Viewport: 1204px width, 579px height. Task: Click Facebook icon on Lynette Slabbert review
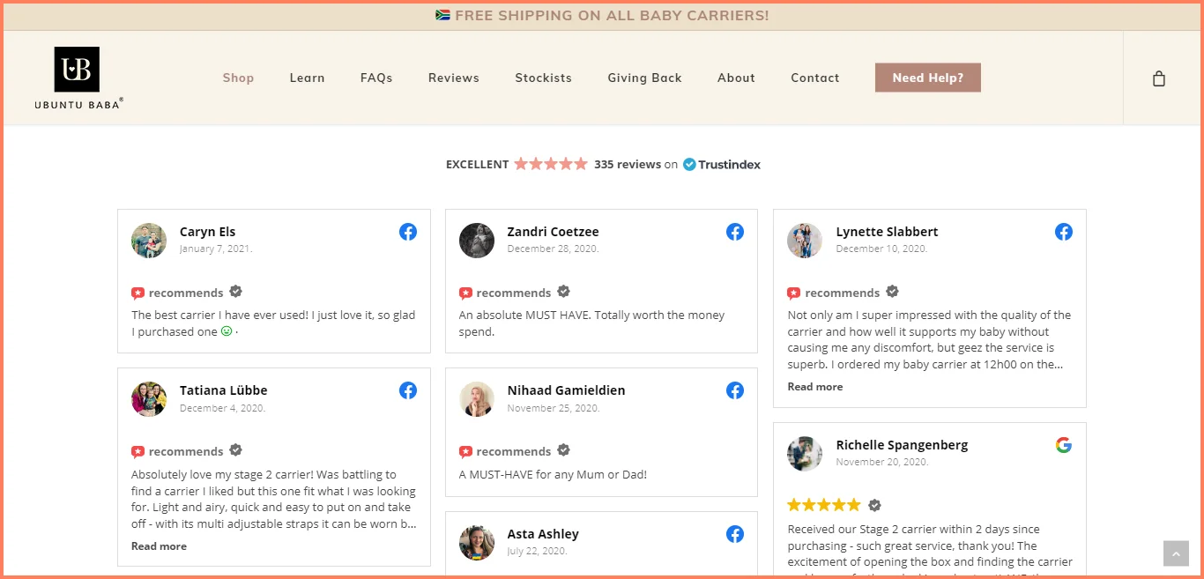(x=1064, y=232)
